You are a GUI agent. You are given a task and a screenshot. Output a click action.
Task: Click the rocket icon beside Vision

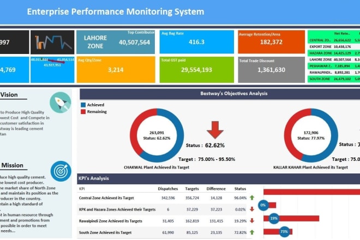[61, 103]
